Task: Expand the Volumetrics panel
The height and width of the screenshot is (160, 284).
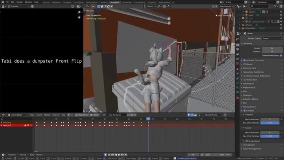Action: tap(248, 84)
